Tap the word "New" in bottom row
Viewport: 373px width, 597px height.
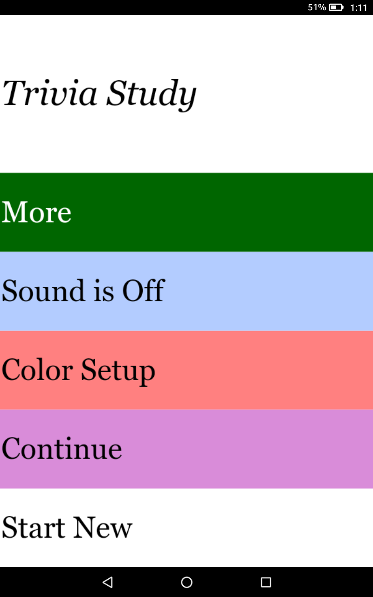point(102,528)
